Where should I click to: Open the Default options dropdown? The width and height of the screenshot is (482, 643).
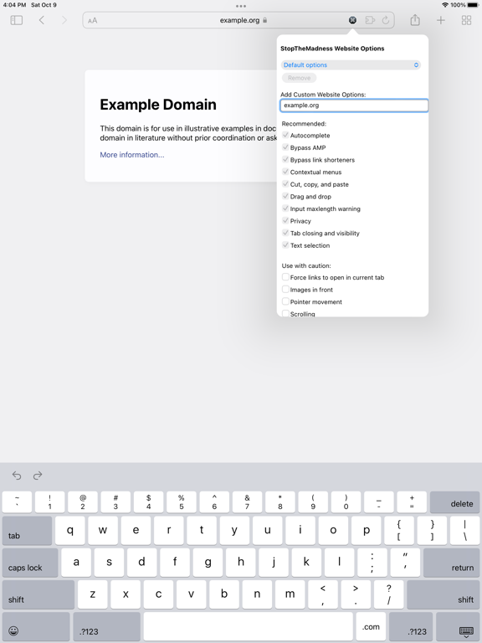[x=351, y=64]
